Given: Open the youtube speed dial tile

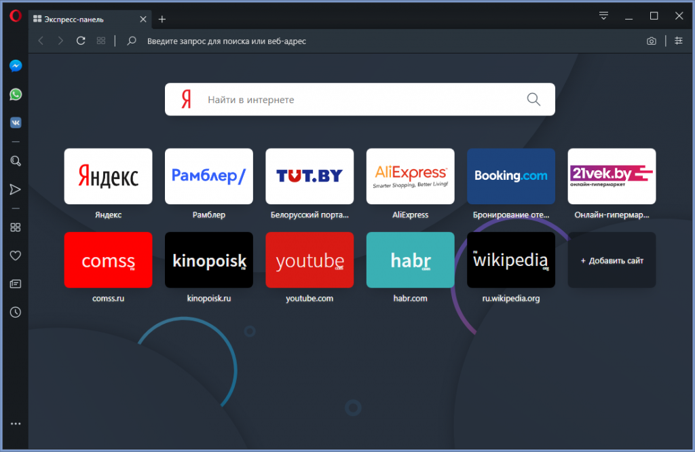Looking at the screenshot, I should [309, 260].
